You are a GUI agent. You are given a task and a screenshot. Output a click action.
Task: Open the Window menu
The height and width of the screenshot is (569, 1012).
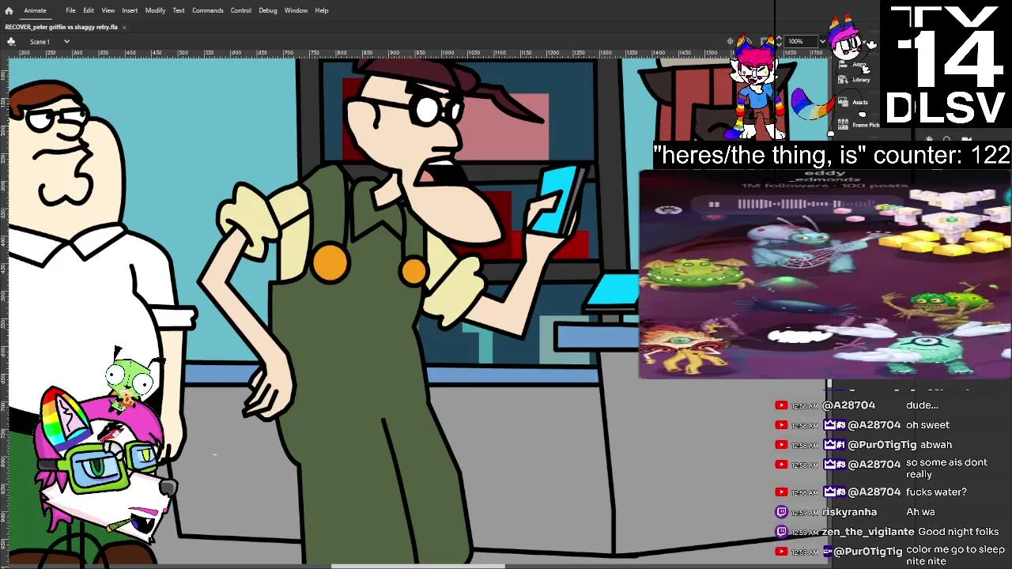296,10
